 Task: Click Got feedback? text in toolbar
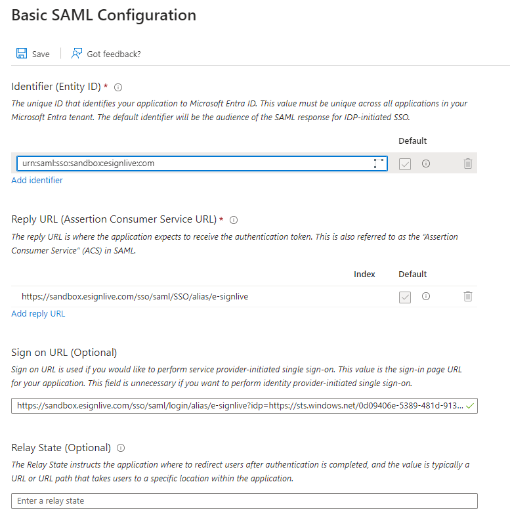pyautogui.click(x=114, y=54)
